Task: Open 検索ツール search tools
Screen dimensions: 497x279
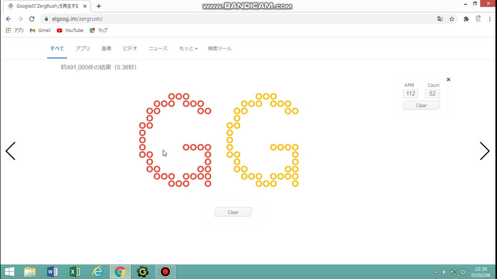Action: point(220,49)
